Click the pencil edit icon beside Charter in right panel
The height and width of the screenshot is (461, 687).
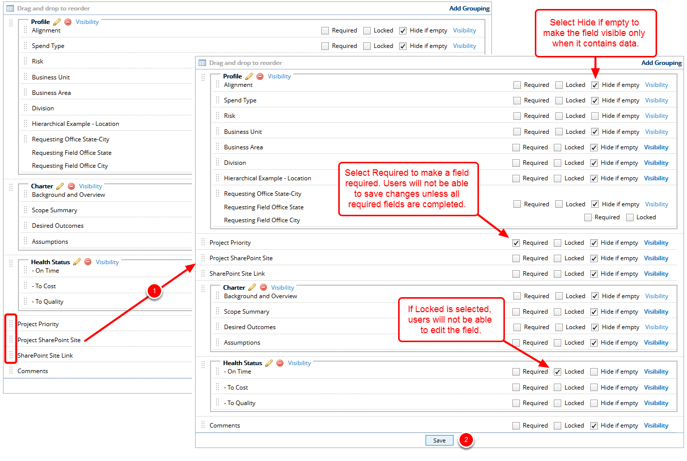[x=252, y=287]
